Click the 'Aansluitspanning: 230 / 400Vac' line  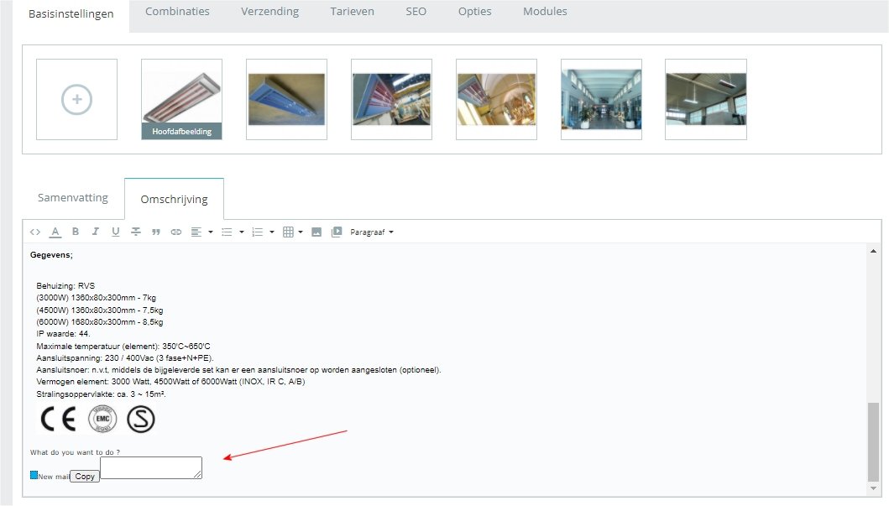(x=125, y=358)
